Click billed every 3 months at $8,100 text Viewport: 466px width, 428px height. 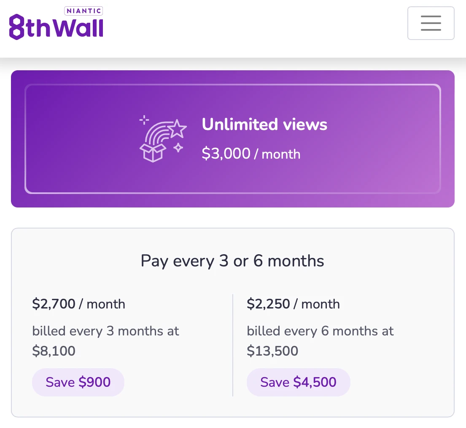click(105, 341)
